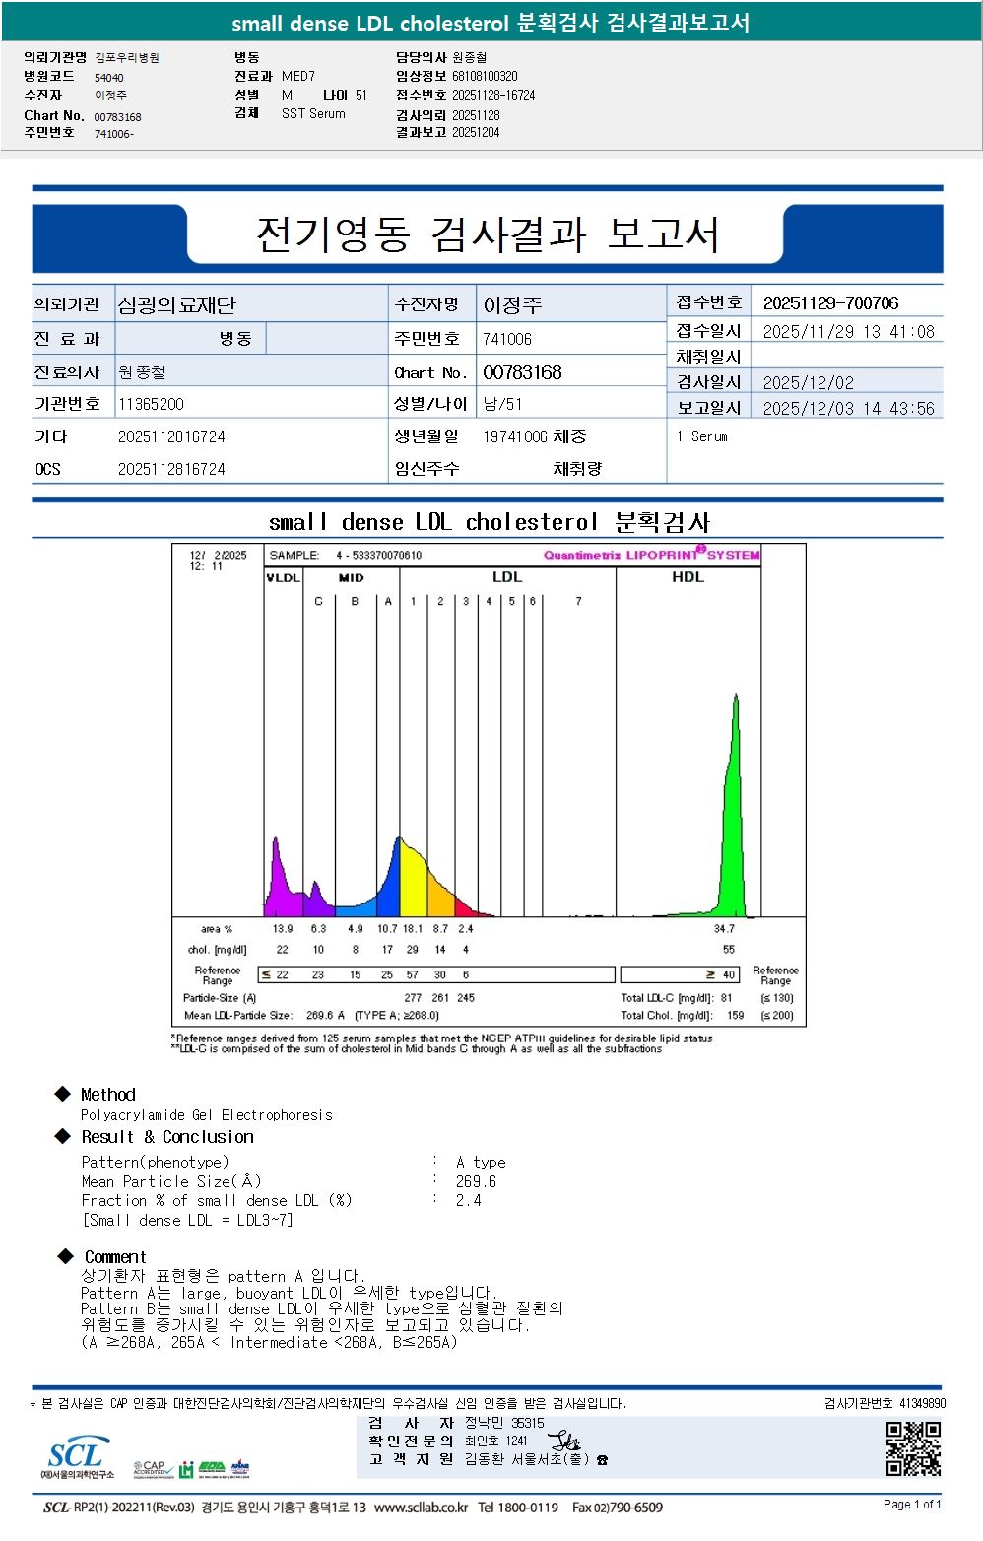Image resolution: width=983 pixels, height=1541 pixels.
Task: Click header hospital code 54040
Action: pos(109,78)
